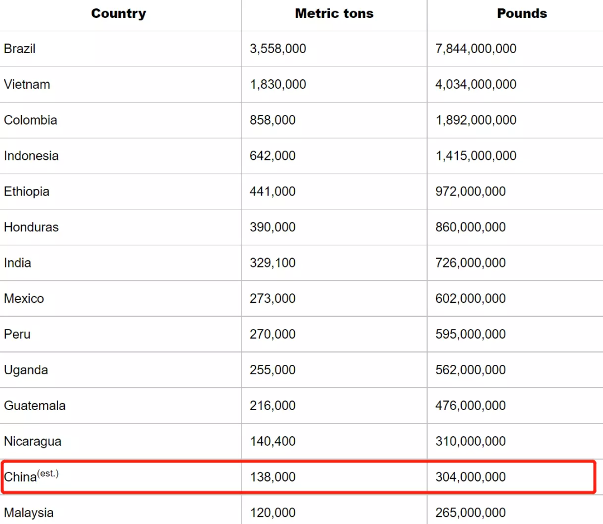Image resolution: width=603 pixels, height=524 pixels.
Task: Click Ethiopia's metric tons value 441,000
Action: pos(272,192)
